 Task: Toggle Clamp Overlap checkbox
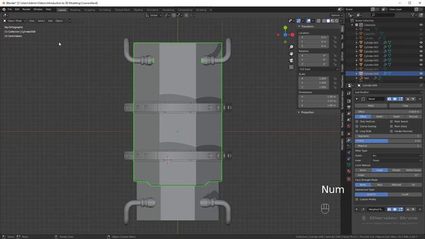point(357,127)
